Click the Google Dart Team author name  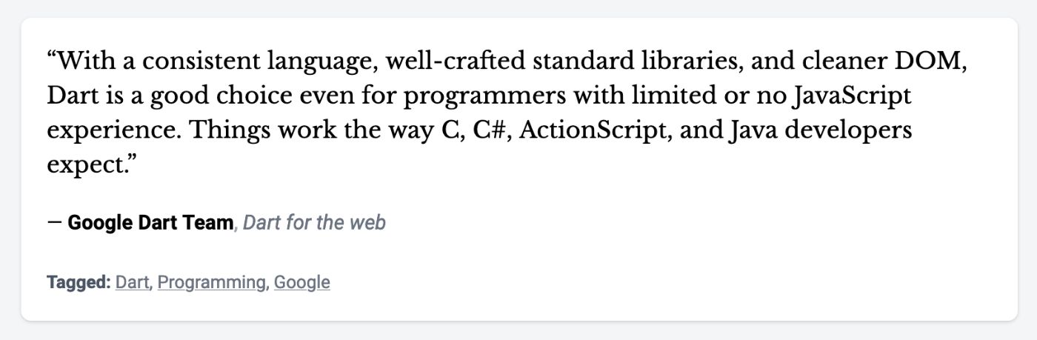[x=150, y=222]
